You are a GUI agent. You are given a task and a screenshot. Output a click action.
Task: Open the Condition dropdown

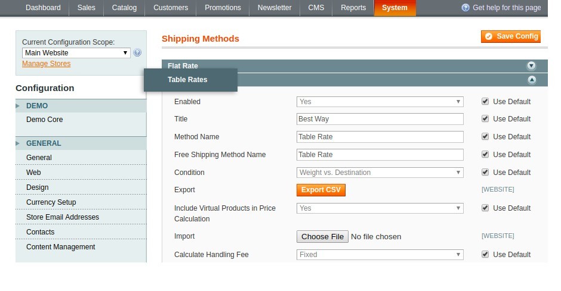click(x=380, y=173)
